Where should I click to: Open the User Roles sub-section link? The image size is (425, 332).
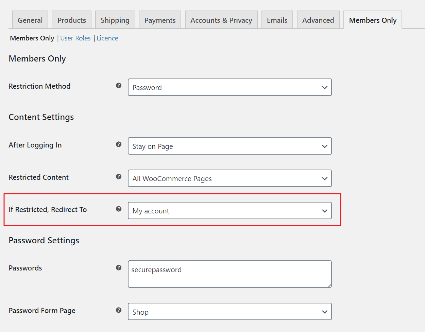click(x=75, y=38)
